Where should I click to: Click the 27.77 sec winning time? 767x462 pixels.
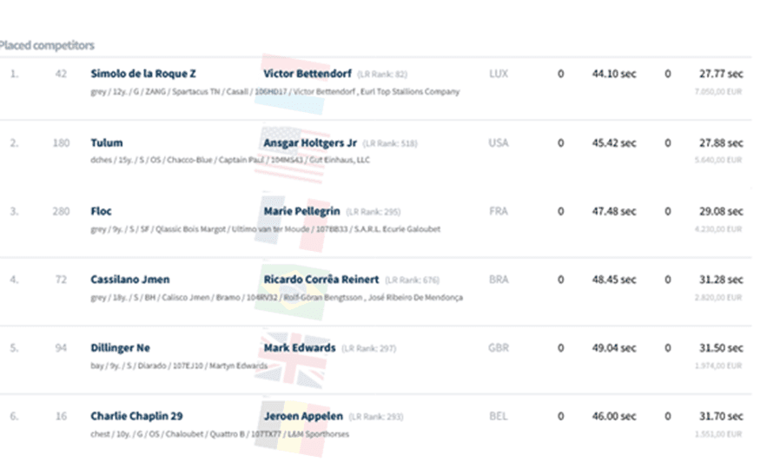[721, 74]
